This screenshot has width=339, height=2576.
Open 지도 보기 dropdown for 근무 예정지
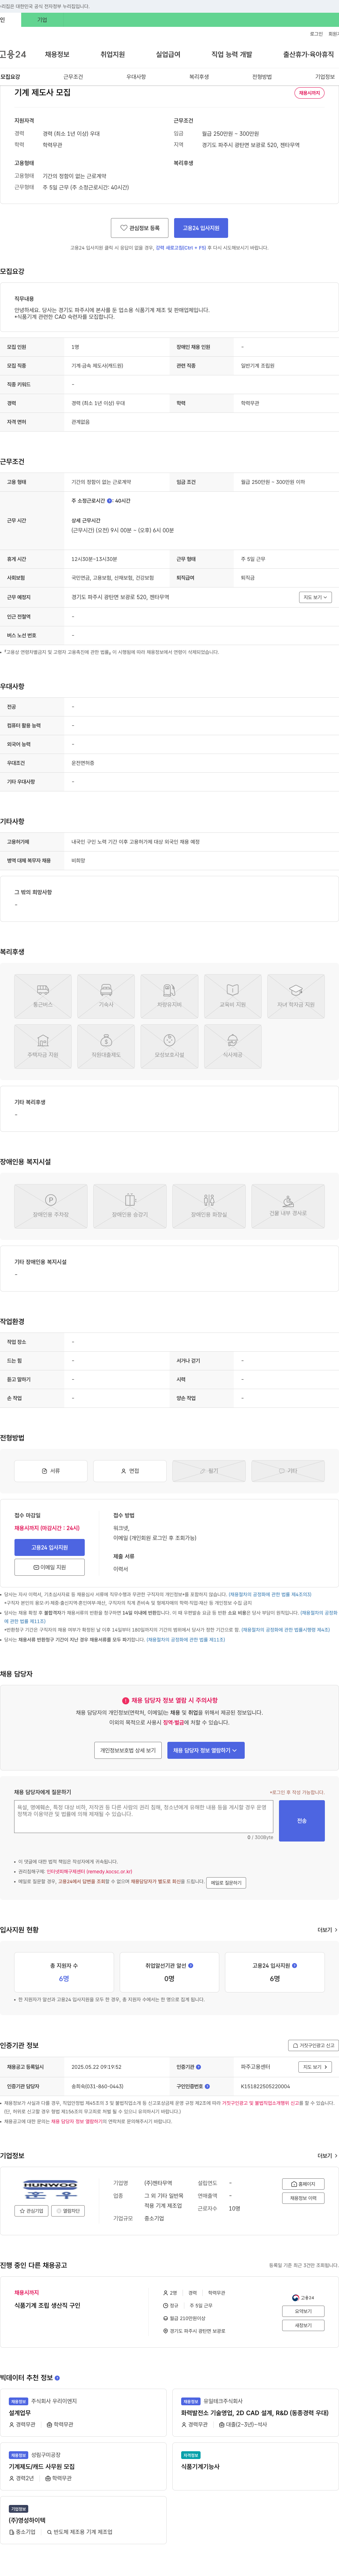(x=315, y=597)
